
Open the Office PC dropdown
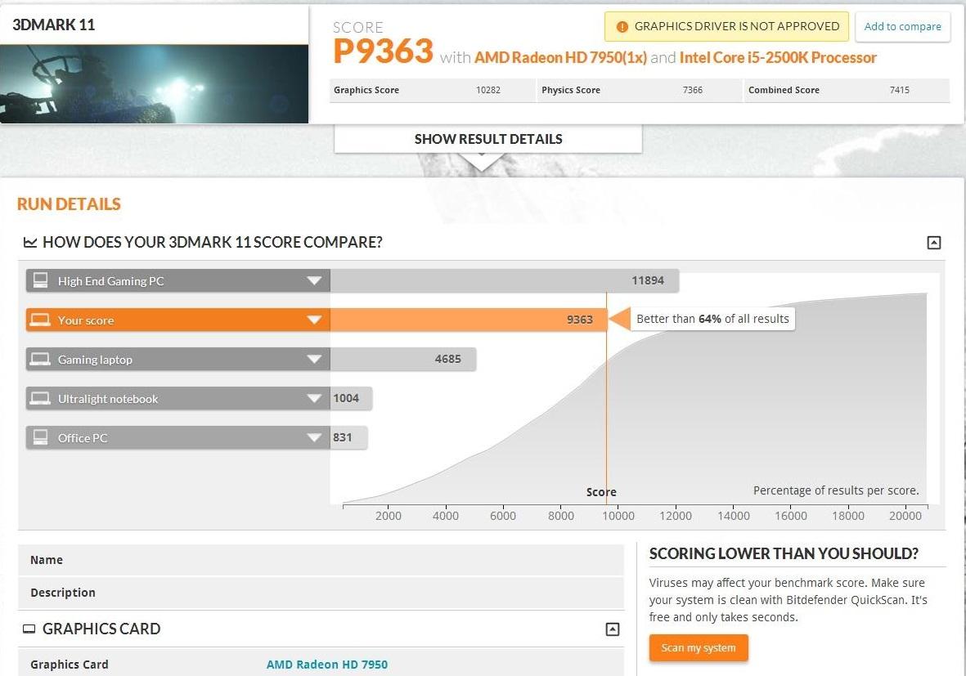pyautogui.click(x=314, y=438)
